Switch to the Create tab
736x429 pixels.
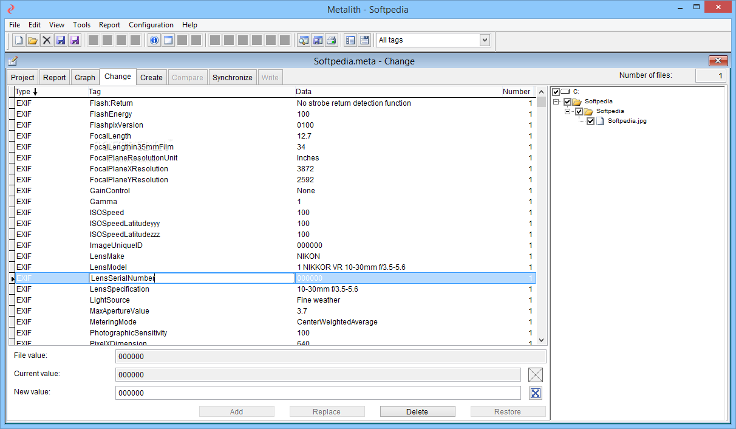[x=151, y=77]
